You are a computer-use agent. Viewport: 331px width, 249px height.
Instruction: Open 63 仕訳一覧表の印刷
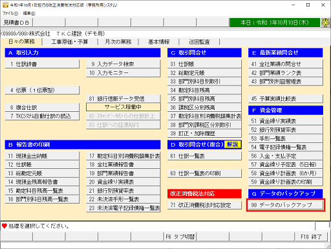204,173
